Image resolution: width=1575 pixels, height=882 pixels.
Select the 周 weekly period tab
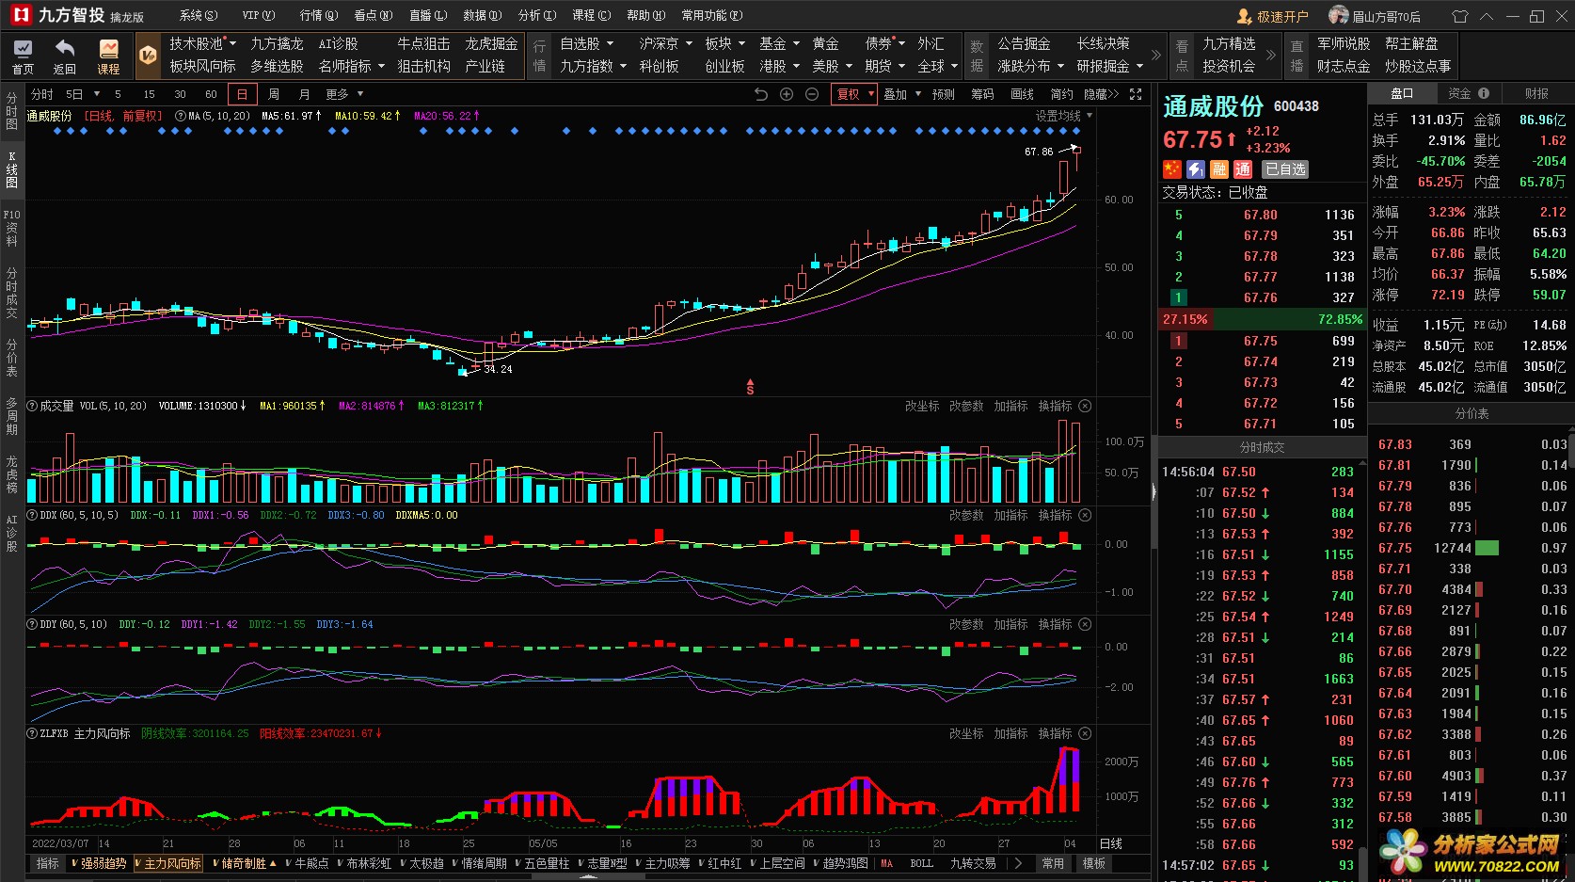pyautogui.click(x=273, y=94)
